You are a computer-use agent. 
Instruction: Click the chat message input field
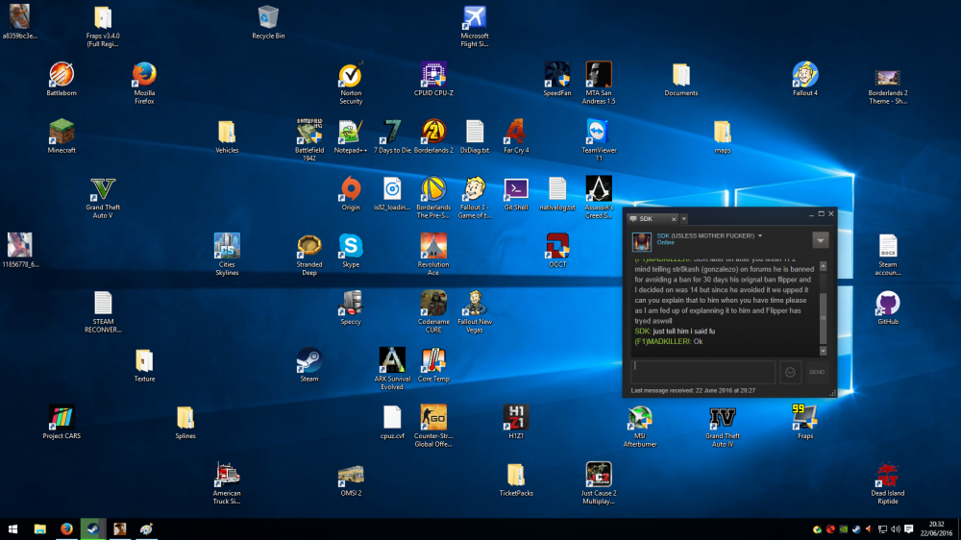click(703, 372)
